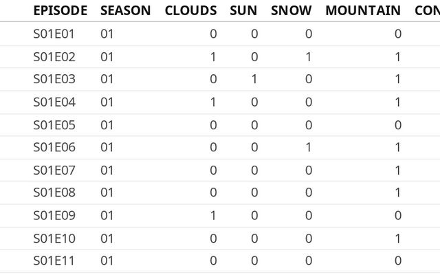Select episode cell S01E01

click(54, 34)
